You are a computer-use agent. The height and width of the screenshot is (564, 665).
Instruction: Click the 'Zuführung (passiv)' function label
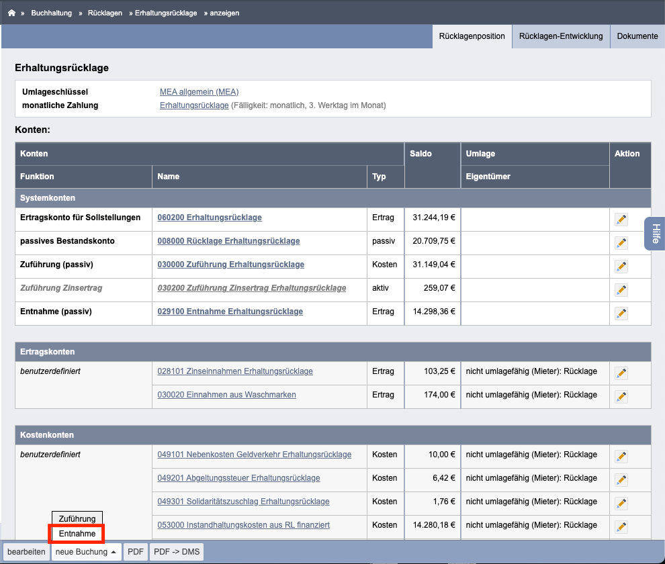click(56, 265)
